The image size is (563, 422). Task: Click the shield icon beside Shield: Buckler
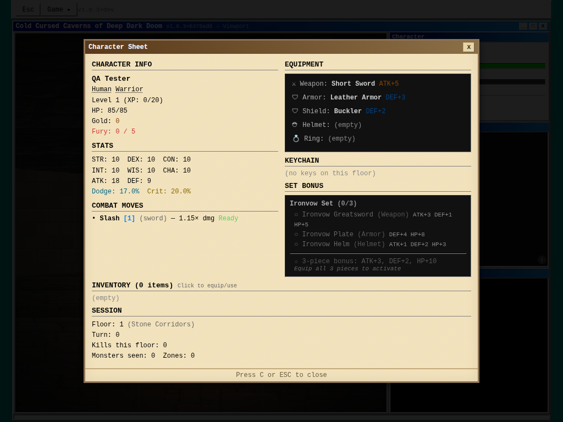[x=295, y=111]
